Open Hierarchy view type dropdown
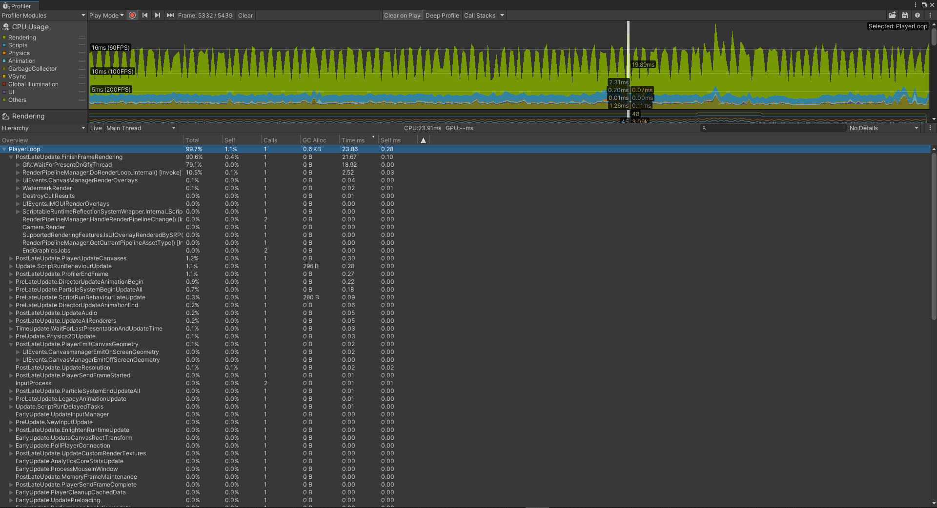Screen dimensions: 937x508 pyautogui.click(x=43, y=128)
